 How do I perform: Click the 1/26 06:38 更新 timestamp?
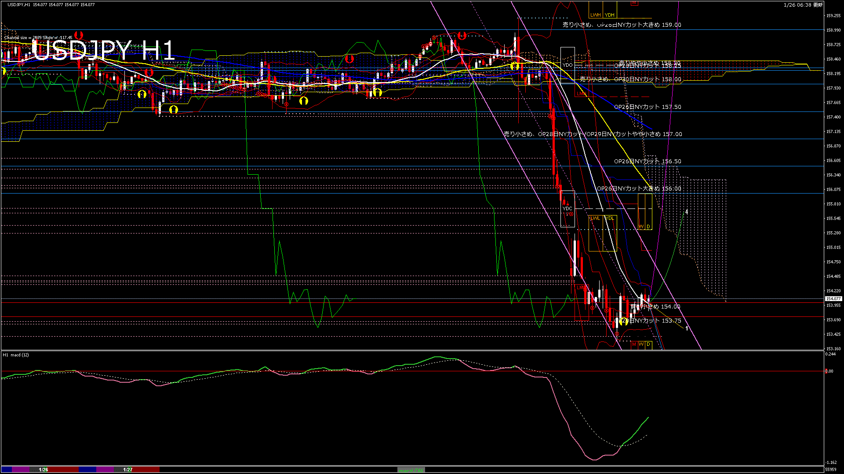click(x=803, y=5)
